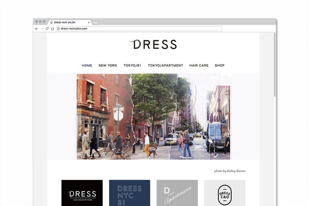Open the TOKYO/B1 navigation link
Screen dimensions: 309x206
point(132,66)
